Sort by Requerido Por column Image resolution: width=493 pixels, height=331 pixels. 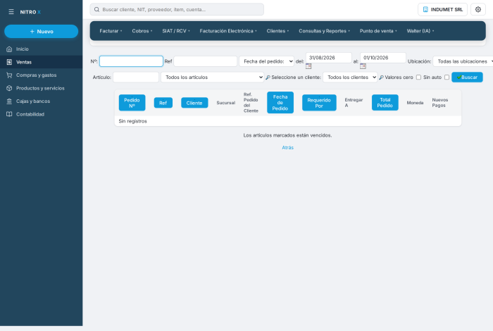(319, 103)
